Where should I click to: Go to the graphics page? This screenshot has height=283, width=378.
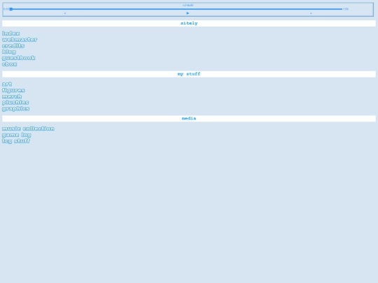pyautogui.click(x=15, y=109)
